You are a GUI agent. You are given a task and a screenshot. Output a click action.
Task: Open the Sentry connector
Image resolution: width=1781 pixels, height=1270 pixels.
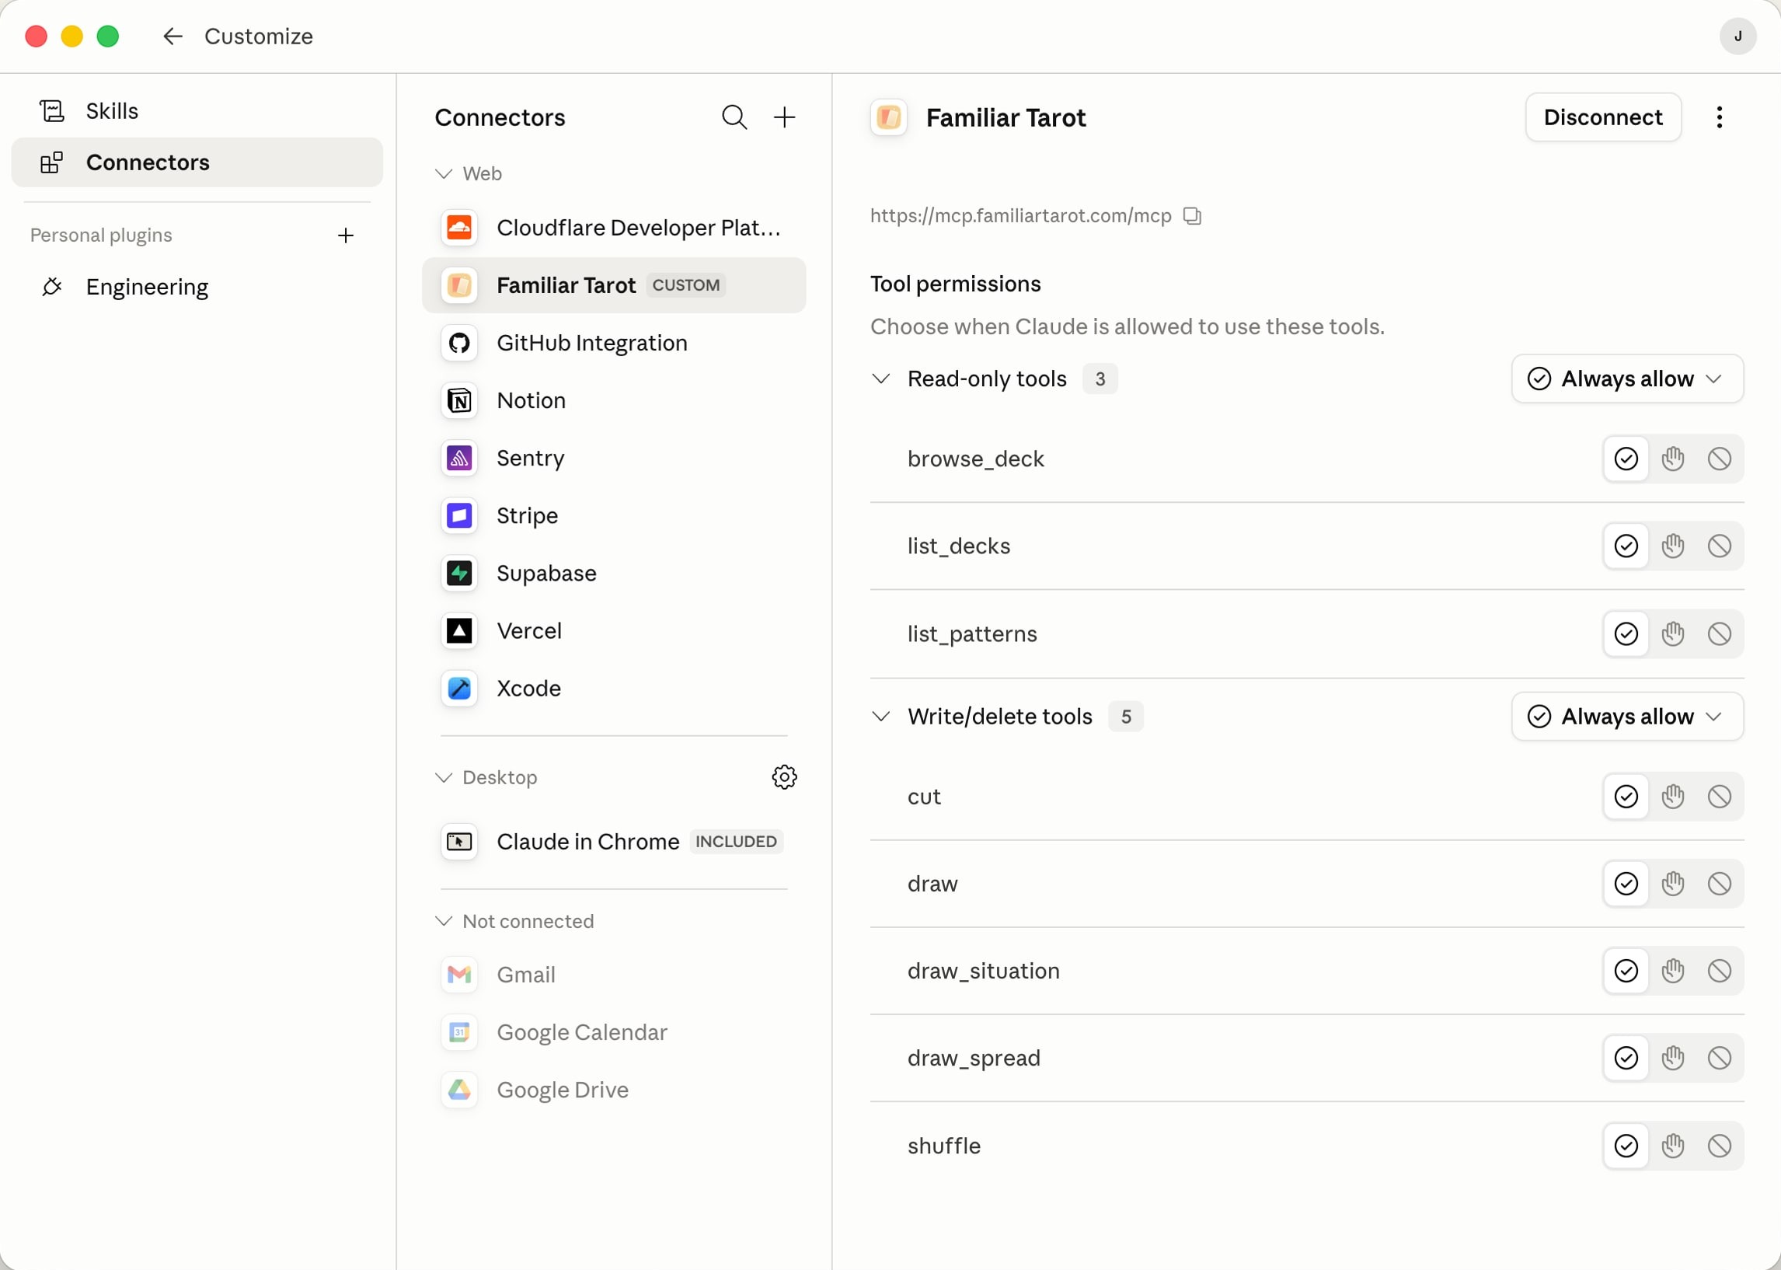pyautogui.click(x=614, y=459)
